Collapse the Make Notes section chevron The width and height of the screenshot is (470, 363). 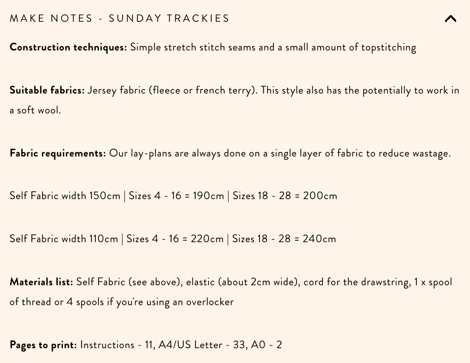coord(450,19)
